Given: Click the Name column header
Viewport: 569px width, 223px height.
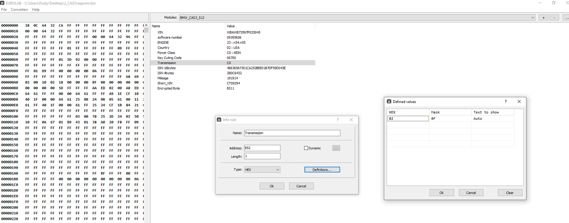Looking at the screenshot, I should (188, 26).
